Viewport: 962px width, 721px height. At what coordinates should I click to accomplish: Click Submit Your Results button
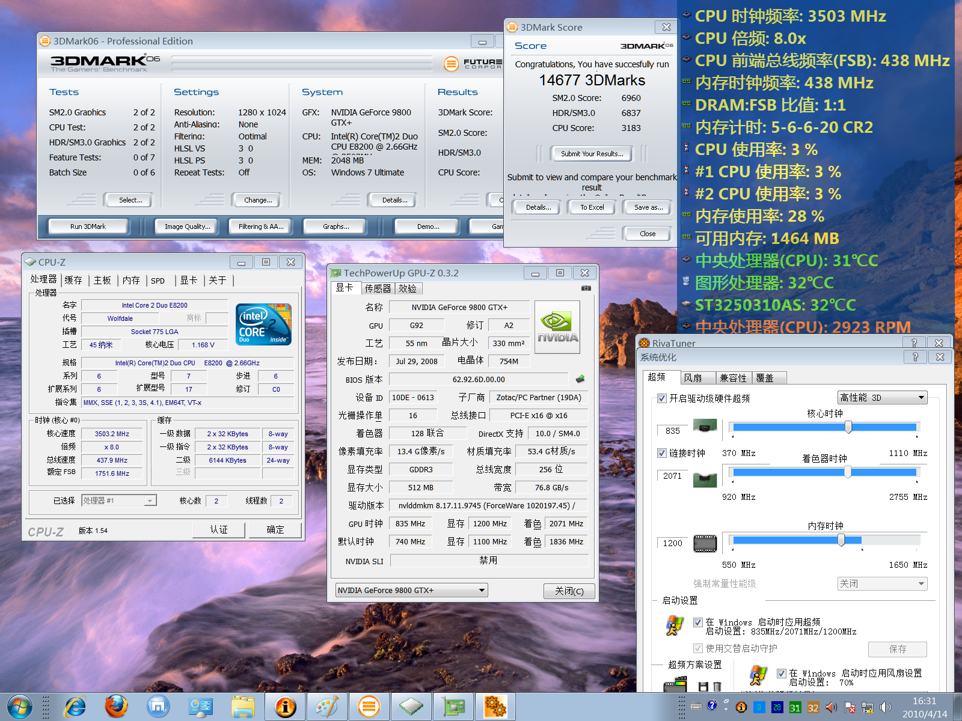[x=592, y=154]
